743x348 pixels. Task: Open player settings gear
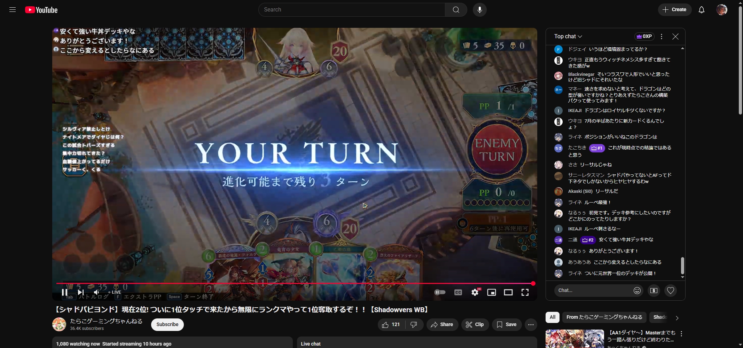point(475,292)
